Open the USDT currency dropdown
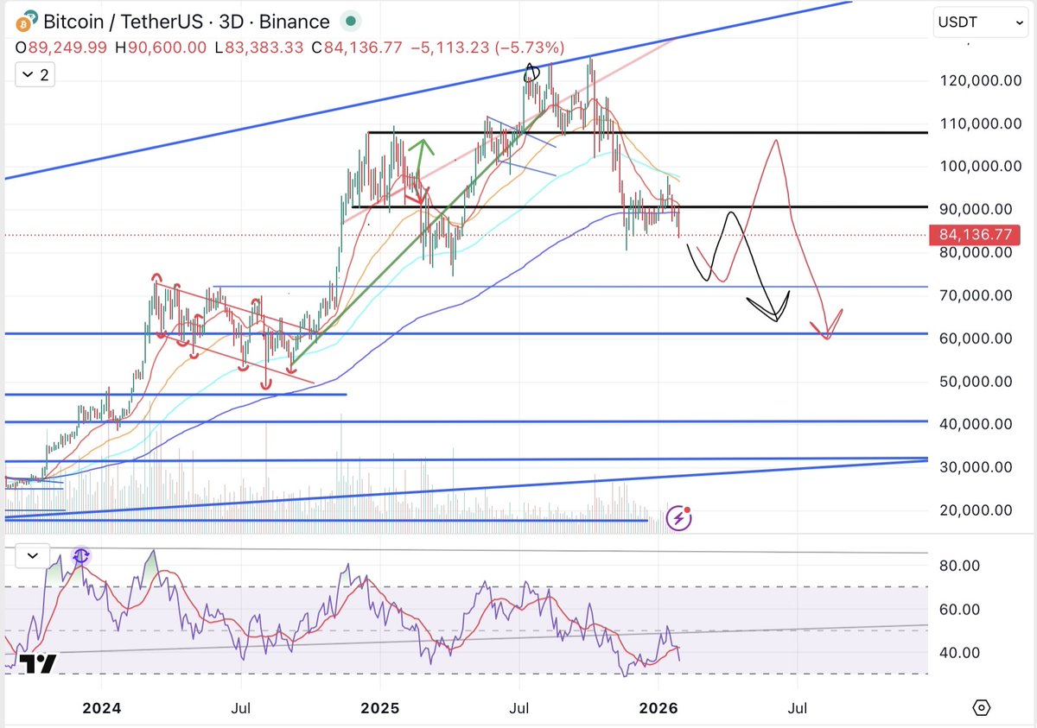Image resolution: width=1037 pixels, height=728 pixels. pos(980,22)
